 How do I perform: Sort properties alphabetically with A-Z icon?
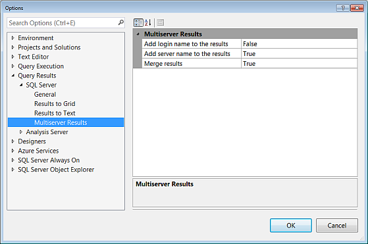[x=148, y=23]
